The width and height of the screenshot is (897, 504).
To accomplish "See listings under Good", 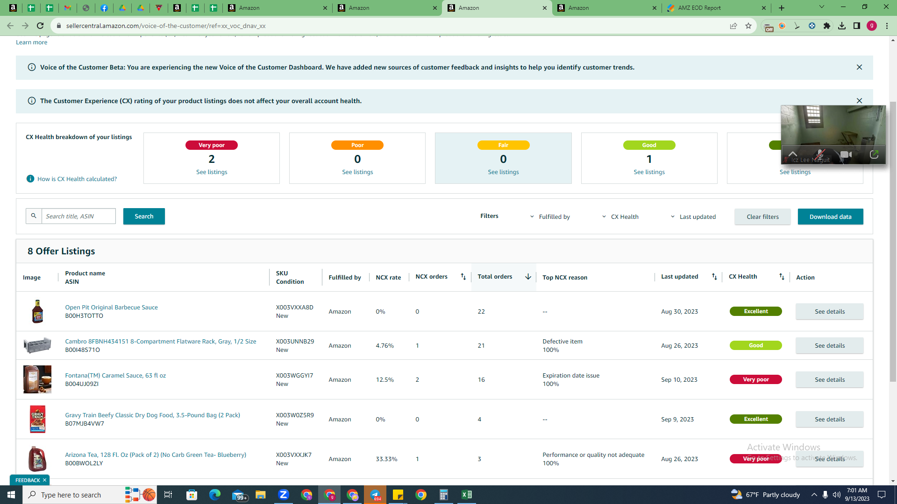I will [649, 172].
